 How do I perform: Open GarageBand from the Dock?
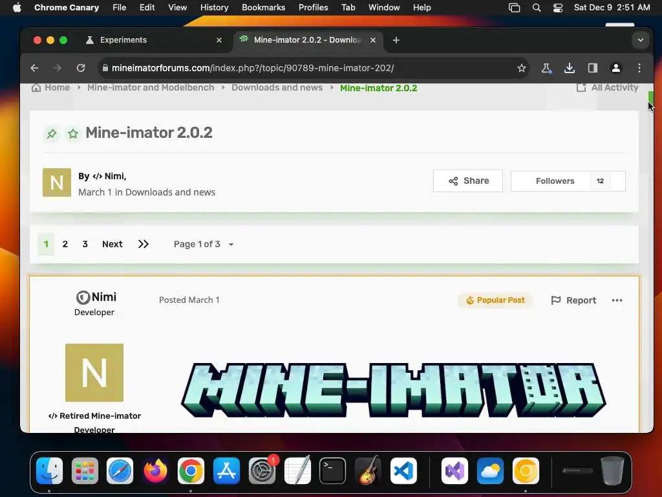pyautogui.click(x=368, y=470)
